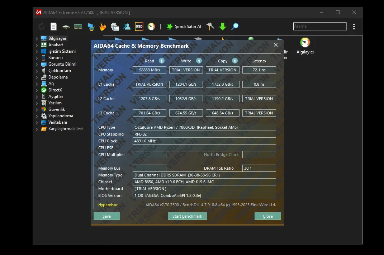The height and width of the screenshot is (255, 384).
Task: Select Karşılaştırmalı Test in sidebar
Action: [65, 129]
